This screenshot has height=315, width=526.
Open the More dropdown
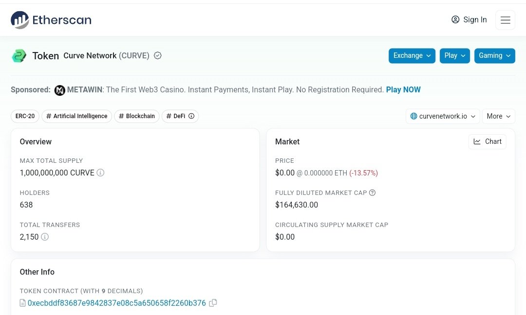click(499, 116)
